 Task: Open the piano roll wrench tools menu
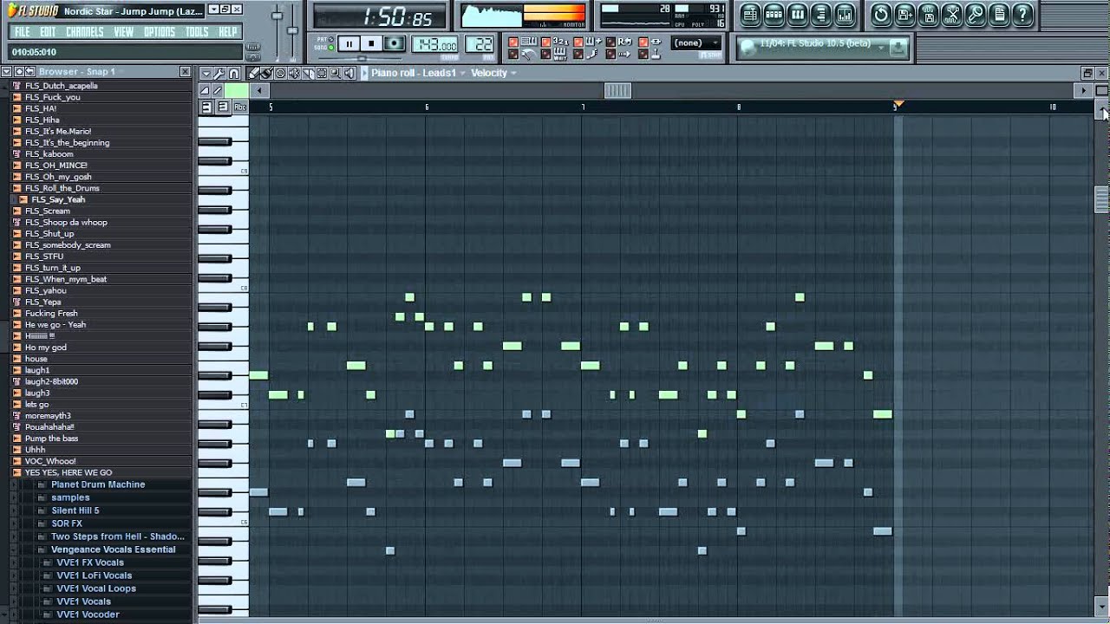[219, 74]
